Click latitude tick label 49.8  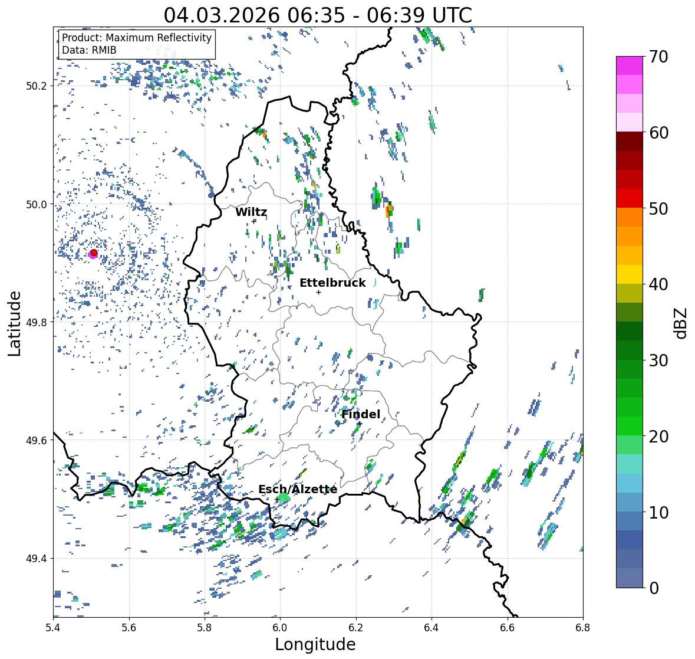[x=37, y=322]
